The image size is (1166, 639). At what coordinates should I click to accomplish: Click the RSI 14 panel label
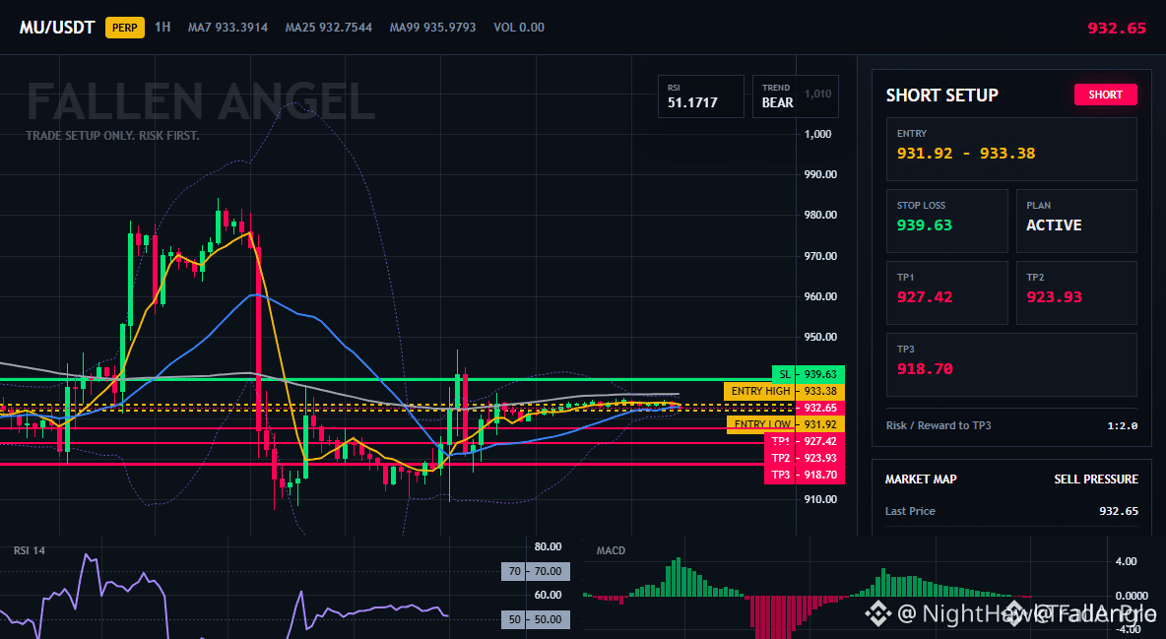pos(29,550)
